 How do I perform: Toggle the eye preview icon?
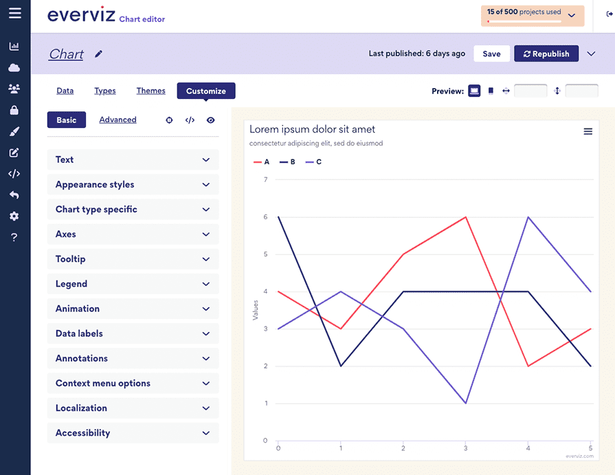pos(210,120)
